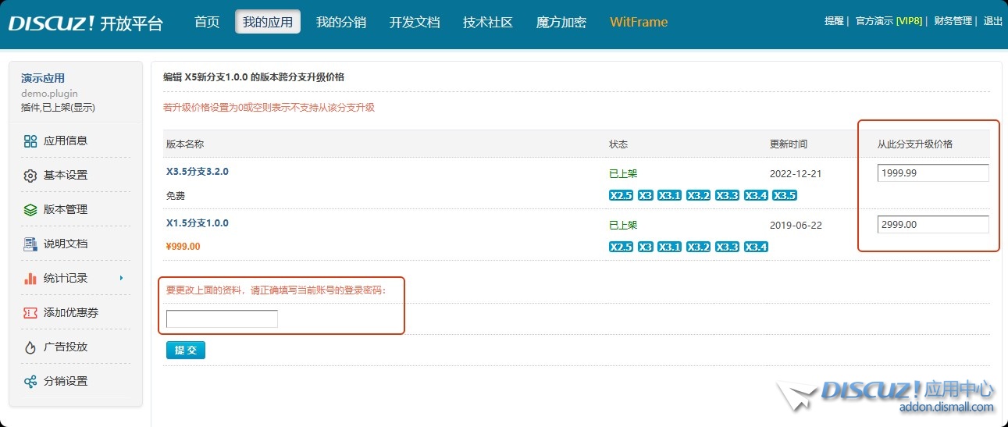The height and width of the screenshot is (427, 1008).
Task: Click the ¥999.00 price text
Action: [x=183, y=247]
